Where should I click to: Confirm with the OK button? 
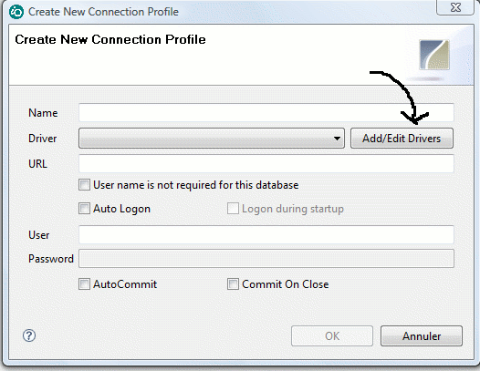click(x=332, y=335)
